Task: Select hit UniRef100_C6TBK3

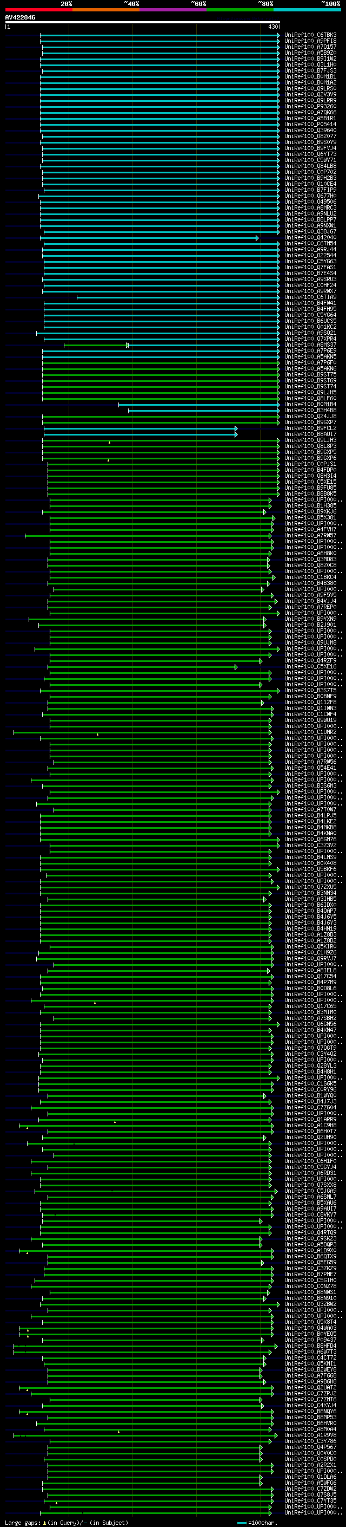Action: [x=310, y=35]
